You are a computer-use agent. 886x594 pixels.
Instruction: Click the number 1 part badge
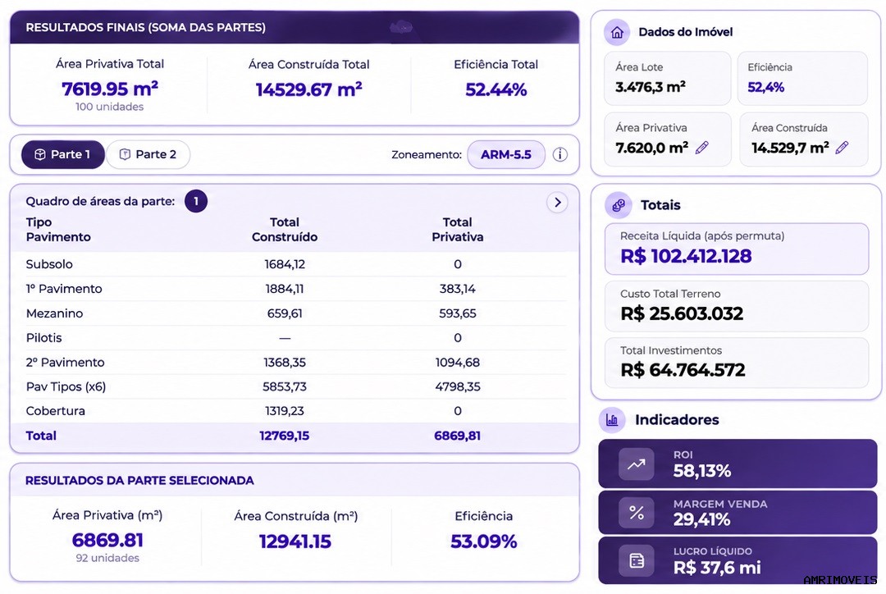point(196,201)
